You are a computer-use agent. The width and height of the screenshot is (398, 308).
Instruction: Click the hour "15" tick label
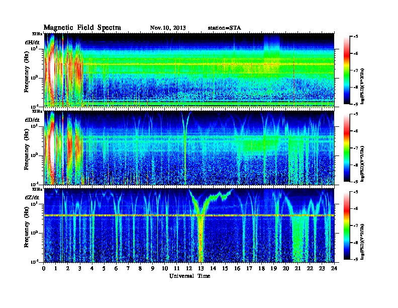click(x=225, y=268)
